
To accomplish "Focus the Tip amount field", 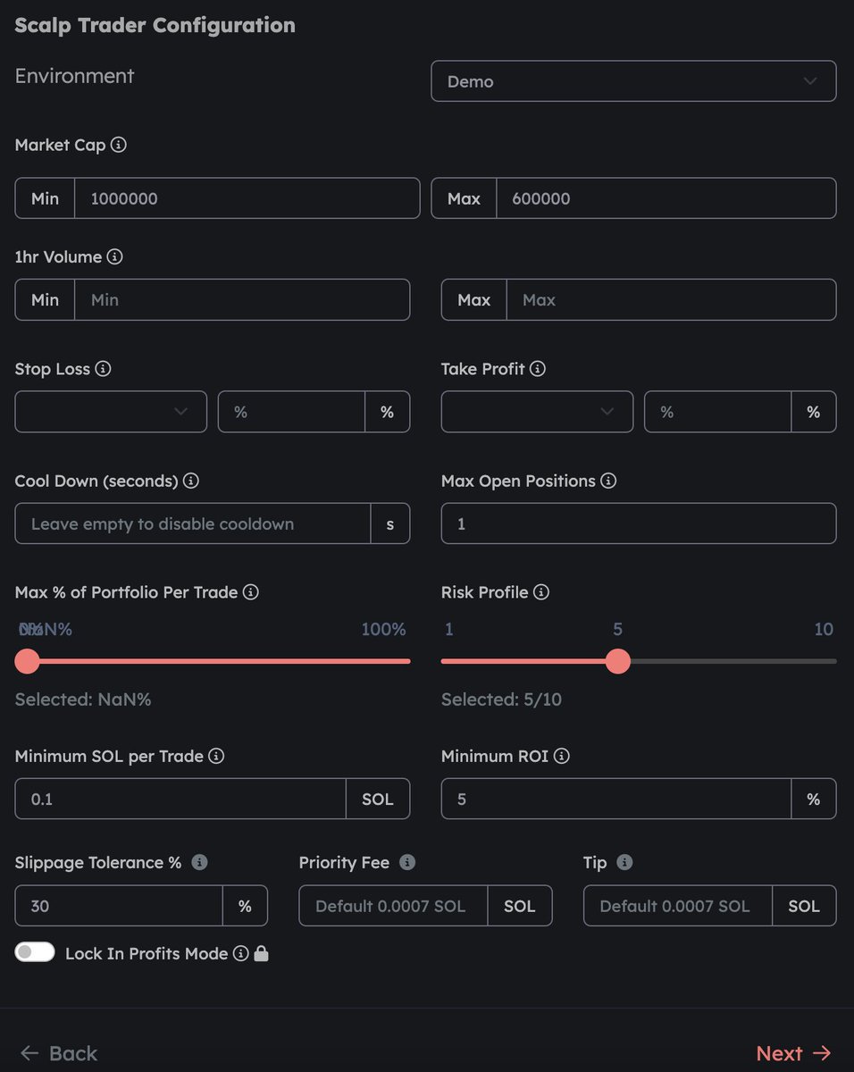I will point(678,906).
